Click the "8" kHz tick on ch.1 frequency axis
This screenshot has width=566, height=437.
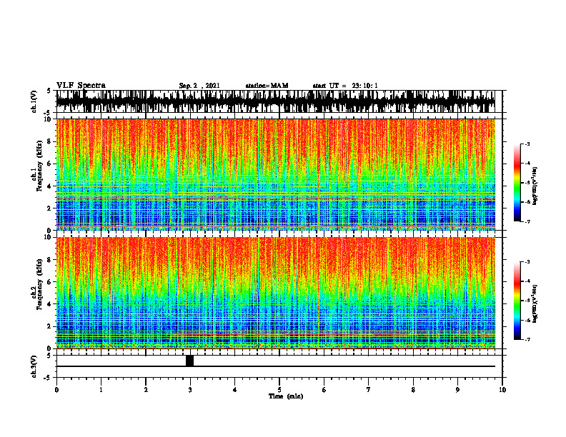coord(51,141)
